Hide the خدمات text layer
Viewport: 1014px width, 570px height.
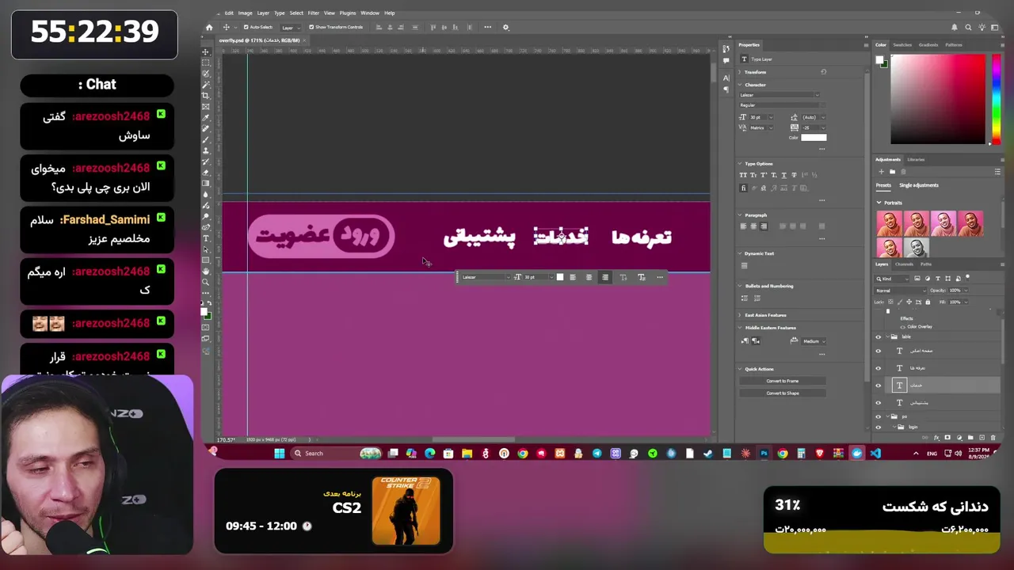pos(878,386)
